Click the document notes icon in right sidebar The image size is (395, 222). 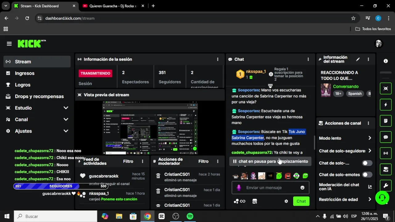click(x=386, y=121)
